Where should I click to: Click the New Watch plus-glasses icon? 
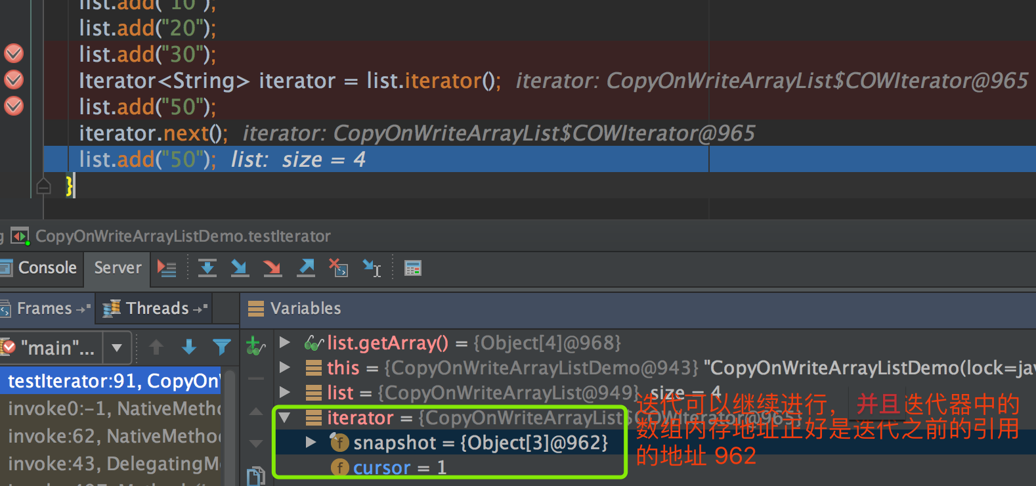[x=255, y=345]
